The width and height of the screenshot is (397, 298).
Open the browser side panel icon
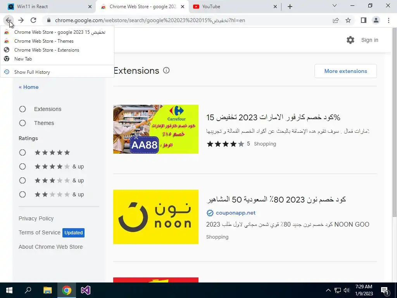pyautogui.click(x=364, y=20)
